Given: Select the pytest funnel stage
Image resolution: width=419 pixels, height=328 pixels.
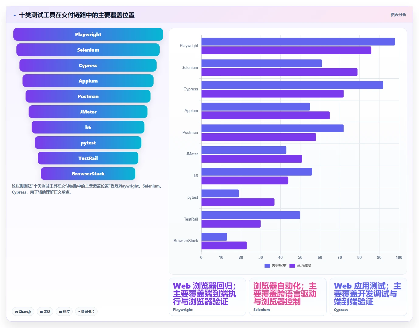Looking at the screenshot, I should point(88,143).
